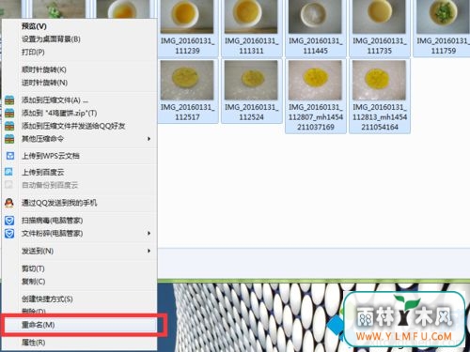Select thumbnail of IMG_20160131_111735
Viewport: 470px width, 352px height.
pyautogui.click(x=379, y=17)
